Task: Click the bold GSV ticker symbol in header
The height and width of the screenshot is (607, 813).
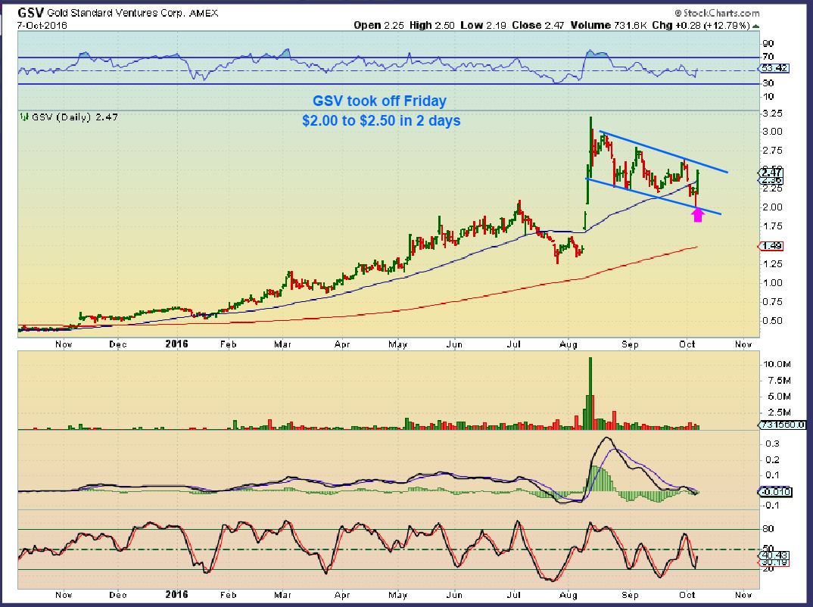Action: click(30, 12)
